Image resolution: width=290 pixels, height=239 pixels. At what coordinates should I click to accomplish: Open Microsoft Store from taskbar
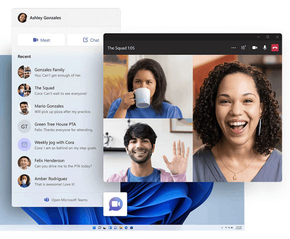point(131,228)
